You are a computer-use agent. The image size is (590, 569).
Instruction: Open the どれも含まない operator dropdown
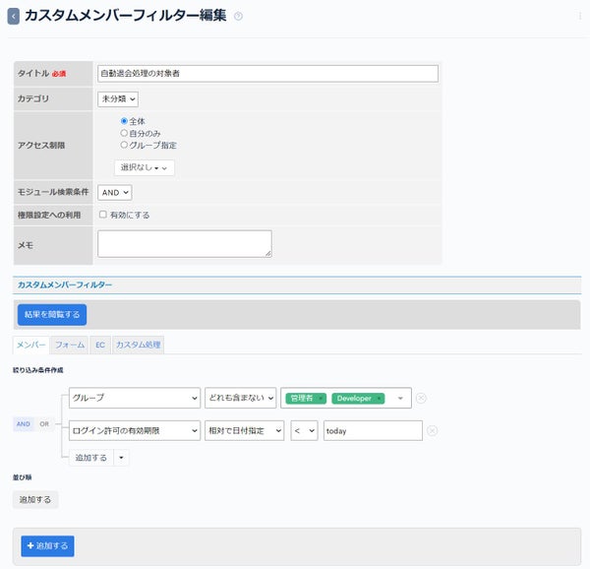(x=241, y=398)
